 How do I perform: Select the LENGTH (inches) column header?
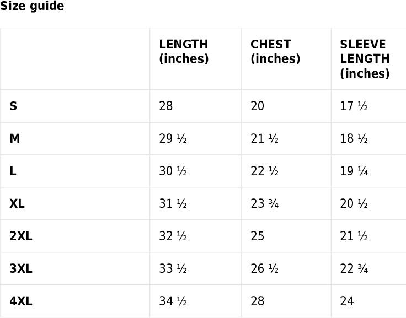click(x=184, y=51)
